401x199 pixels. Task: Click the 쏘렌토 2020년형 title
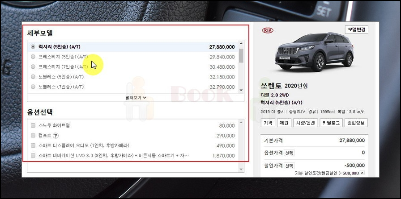pyautogui.click(x=284, y=86)
